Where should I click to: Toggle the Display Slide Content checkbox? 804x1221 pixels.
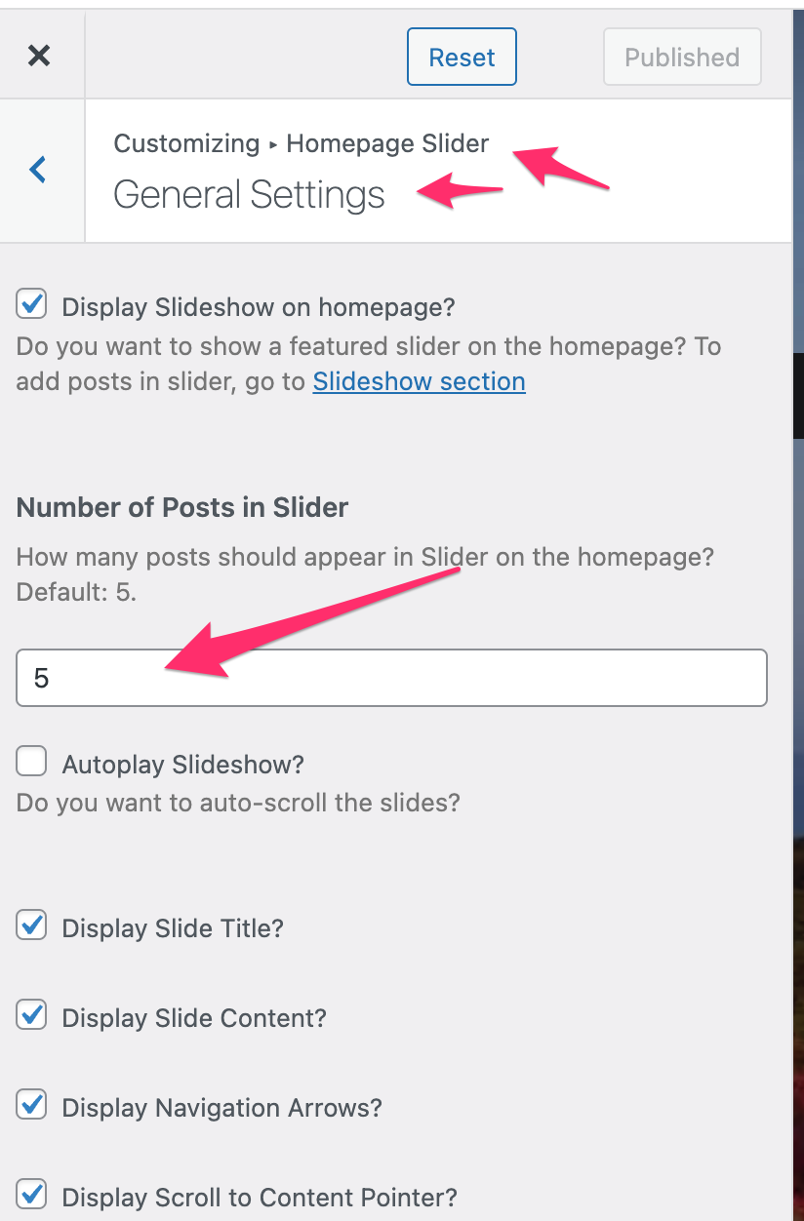[x=31, y=1016]
